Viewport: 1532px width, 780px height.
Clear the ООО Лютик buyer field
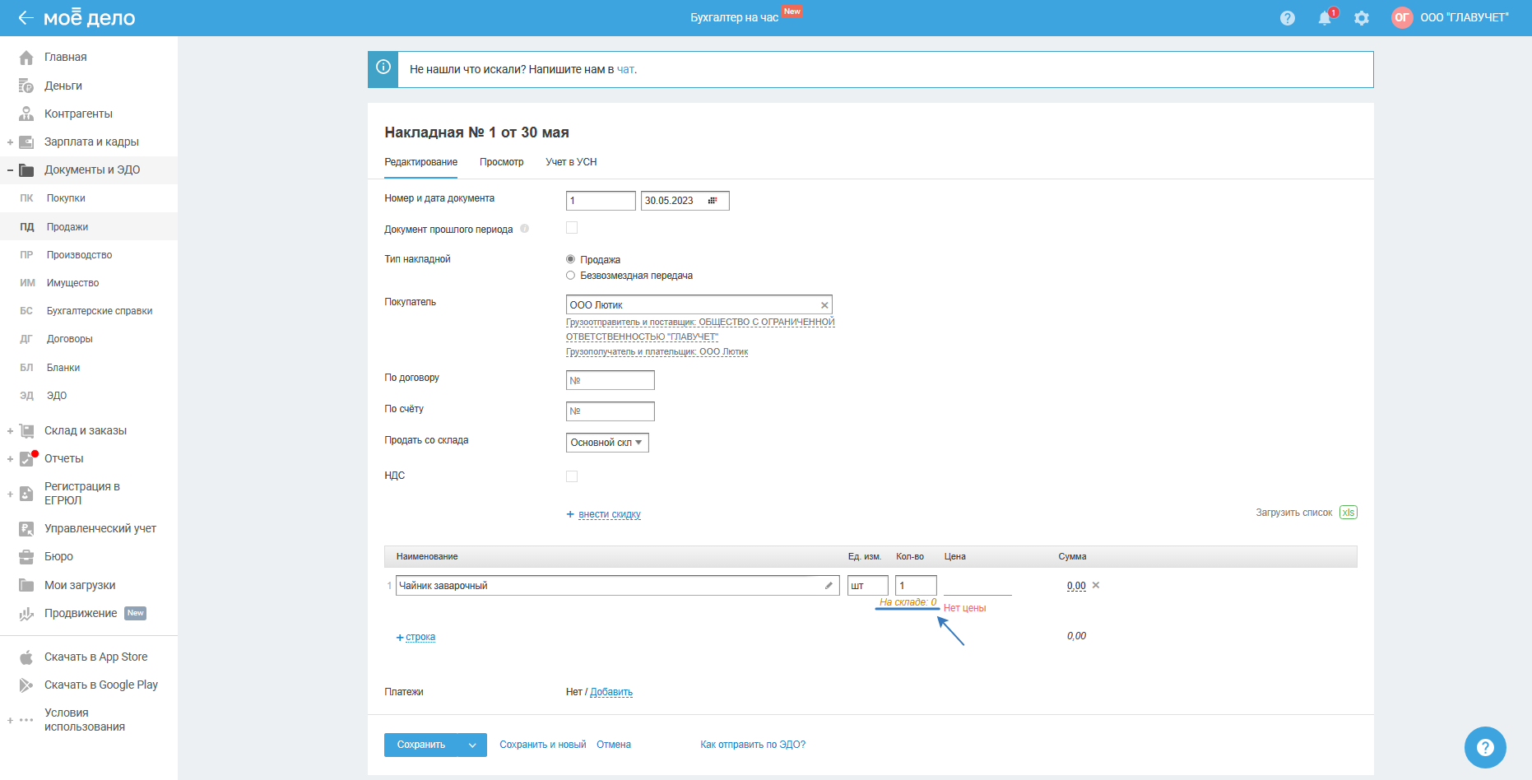pos(824,305)
